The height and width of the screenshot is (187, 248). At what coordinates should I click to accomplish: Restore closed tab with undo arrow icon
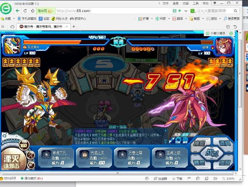point(235,27)
